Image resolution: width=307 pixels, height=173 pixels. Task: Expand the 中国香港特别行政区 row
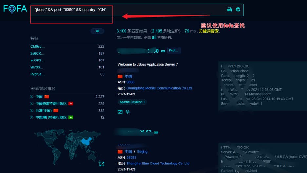[32, 104]
